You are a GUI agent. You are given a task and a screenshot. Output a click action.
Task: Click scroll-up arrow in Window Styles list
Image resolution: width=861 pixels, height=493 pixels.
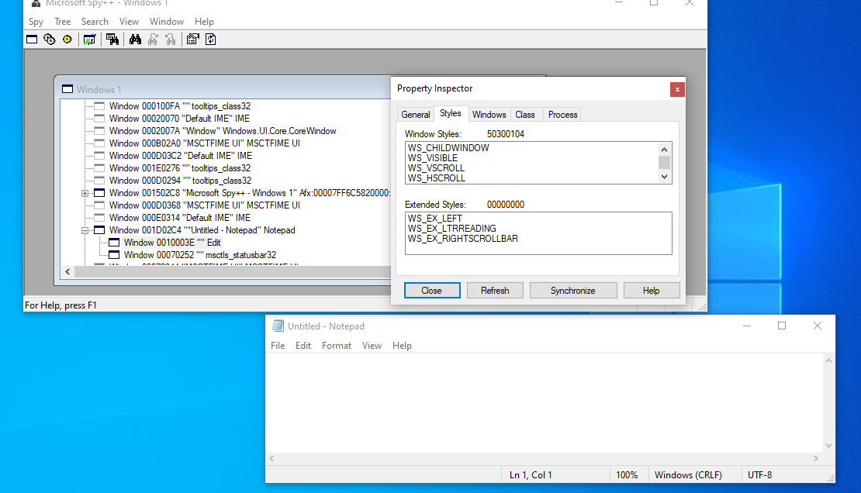[665, 150]
